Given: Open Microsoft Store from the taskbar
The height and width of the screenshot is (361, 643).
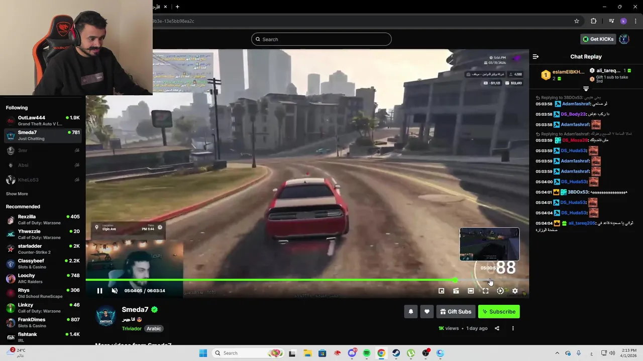Looking at the screenshot, I should click(322, 353).
